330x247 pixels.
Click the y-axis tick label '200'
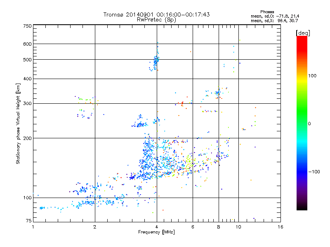[27, 138]
